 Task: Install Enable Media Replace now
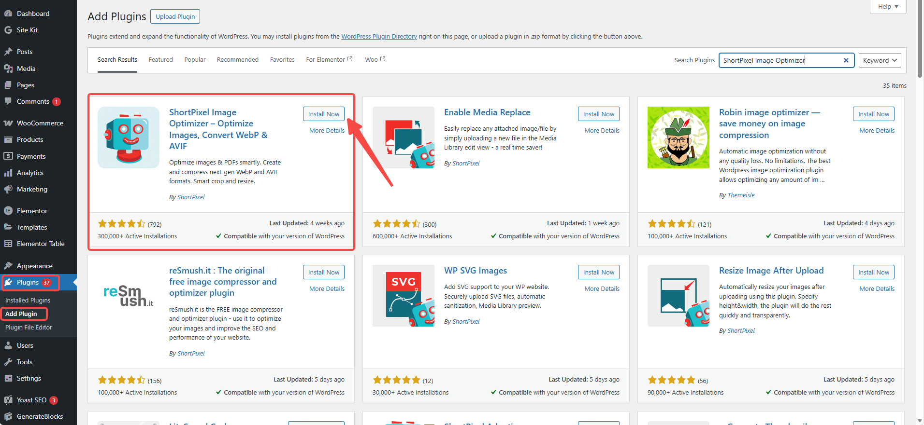tap(599, 114)
